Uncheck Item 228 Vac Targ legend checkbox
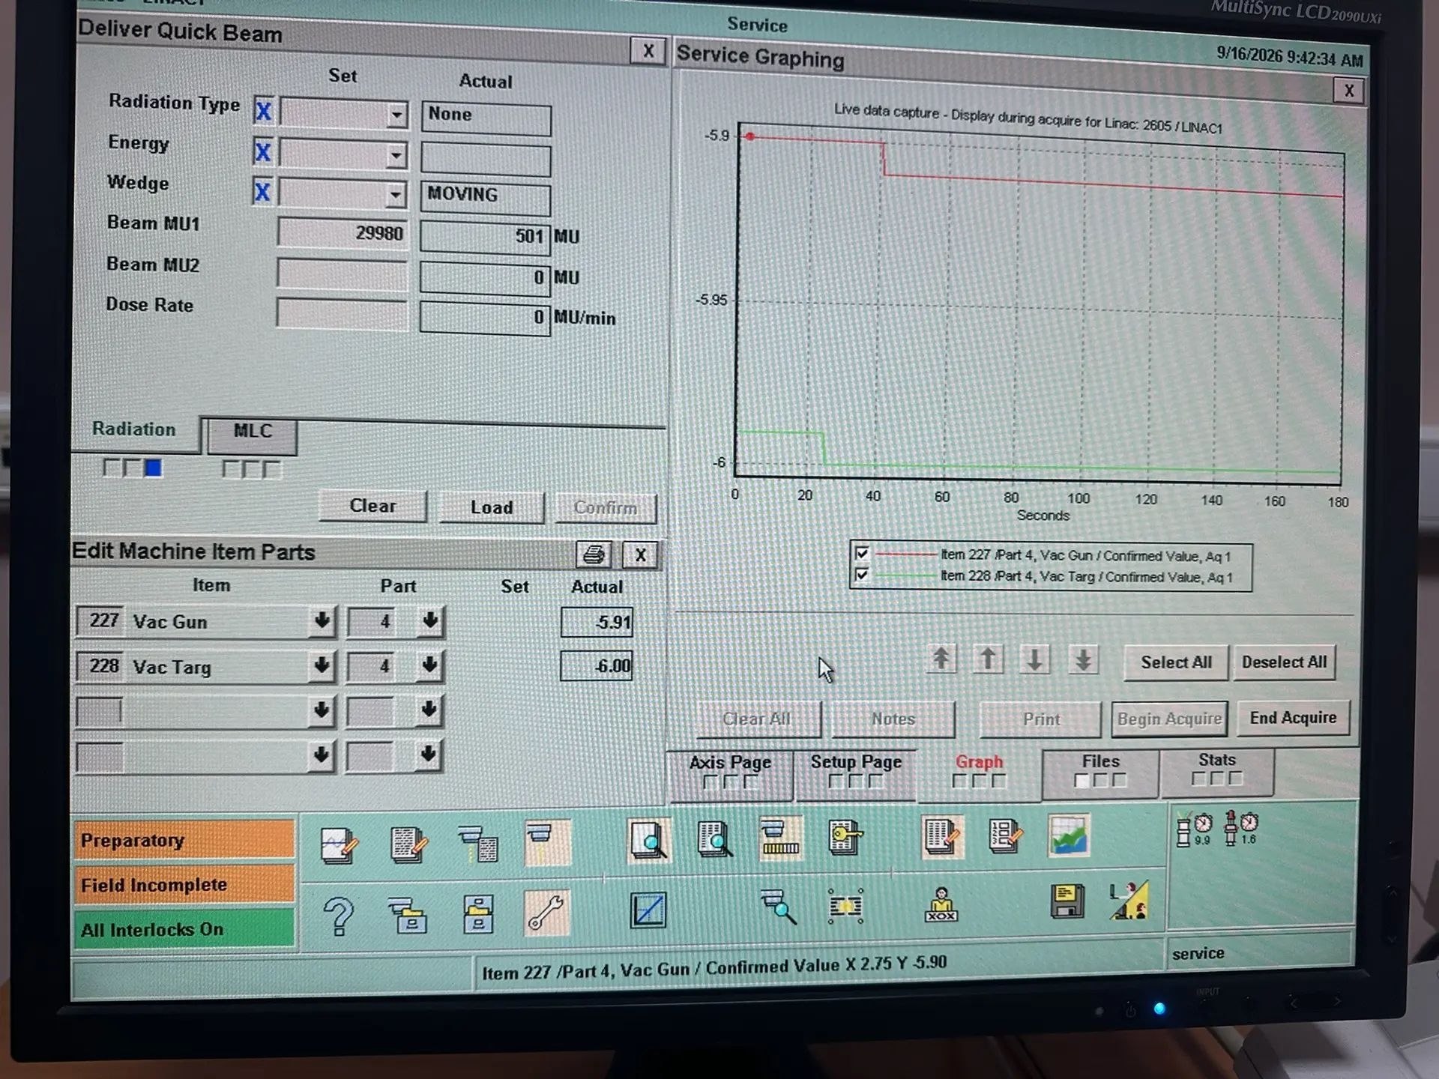The height and width of the screenshot is (1079, 1439). (862, 575)
